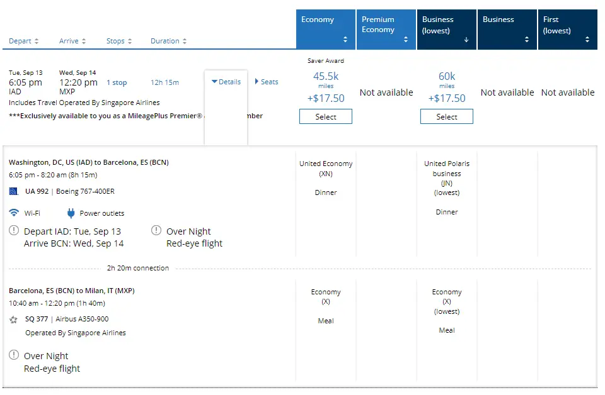The width and height of the screenshot is (605, 395).
Task: Click the United Airlines logo beside UA 992
Action: coord(13,191)
